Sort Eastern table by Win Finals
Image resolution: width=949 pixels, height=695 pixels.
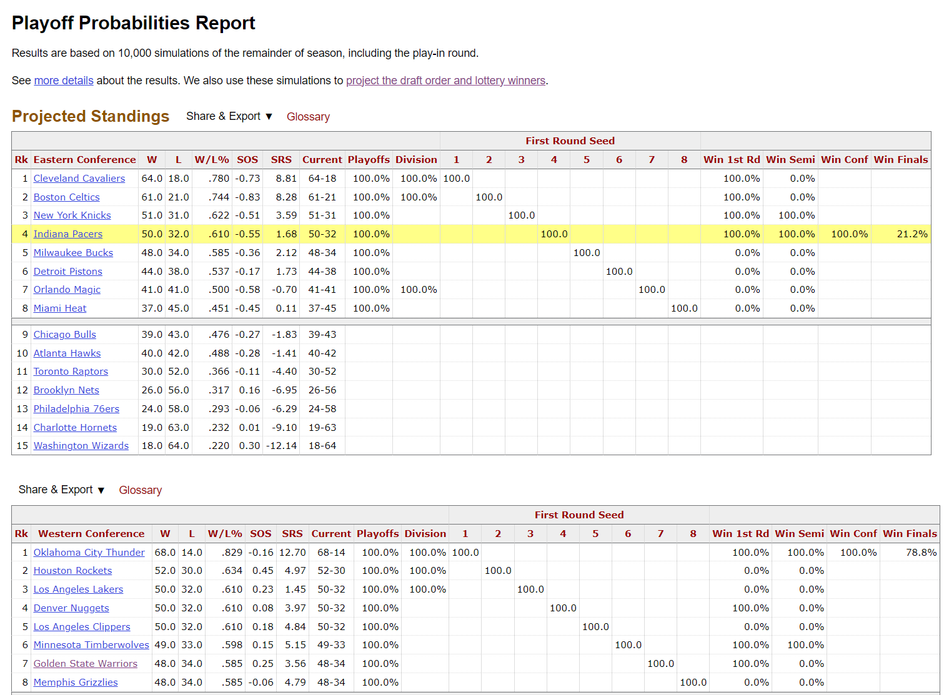click(900, 160)
